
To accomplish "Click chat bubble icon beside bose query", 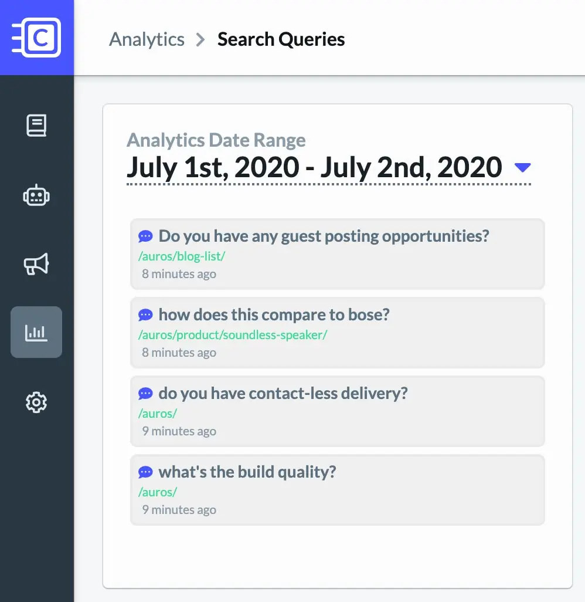I will point(145,315).
